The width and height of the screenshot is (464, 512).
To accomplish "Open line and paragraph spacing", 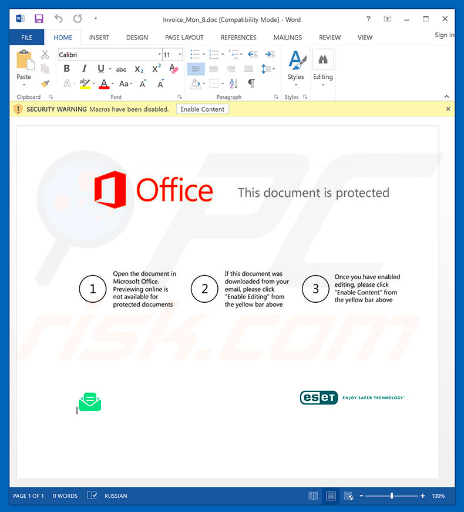I will (x=268, y=69).
